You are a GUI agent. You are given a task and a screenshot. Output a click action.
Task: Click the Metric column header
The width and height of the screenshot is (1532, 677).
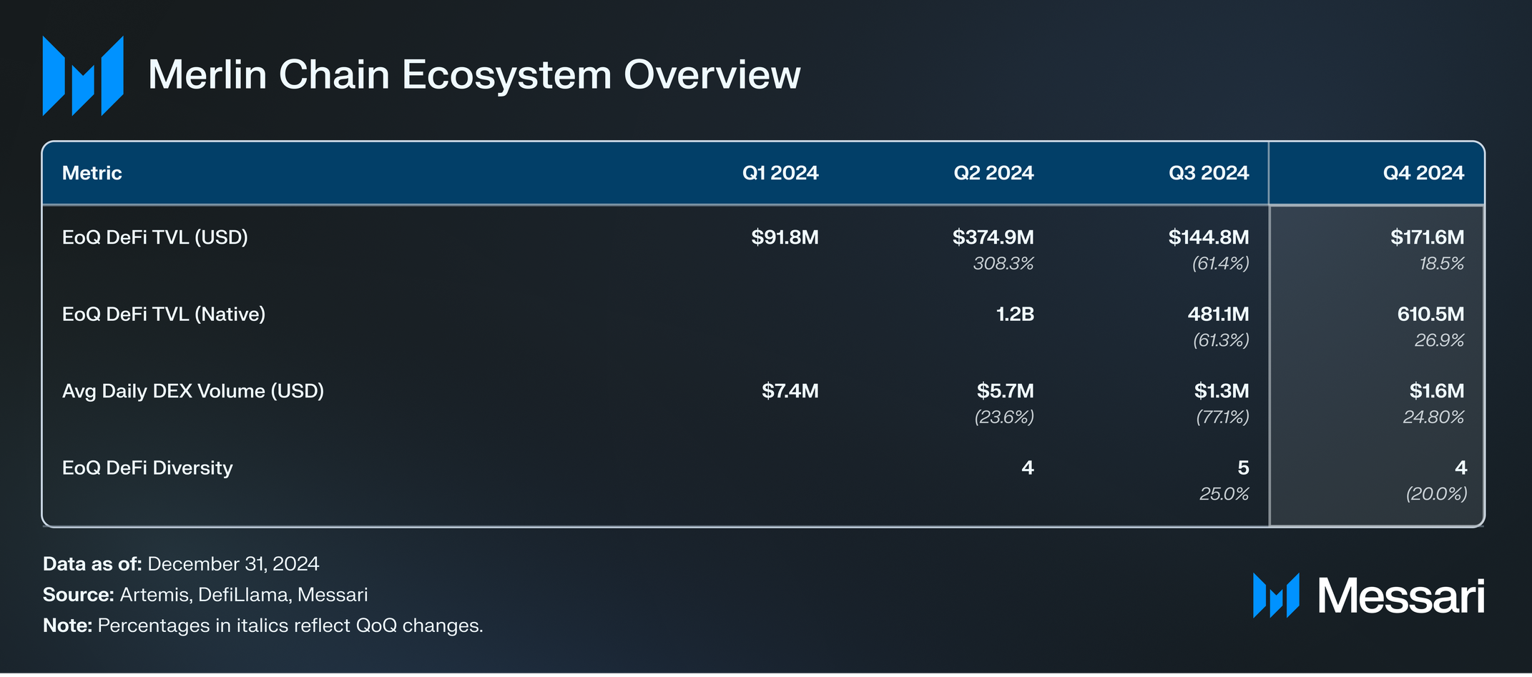point(92,173)
